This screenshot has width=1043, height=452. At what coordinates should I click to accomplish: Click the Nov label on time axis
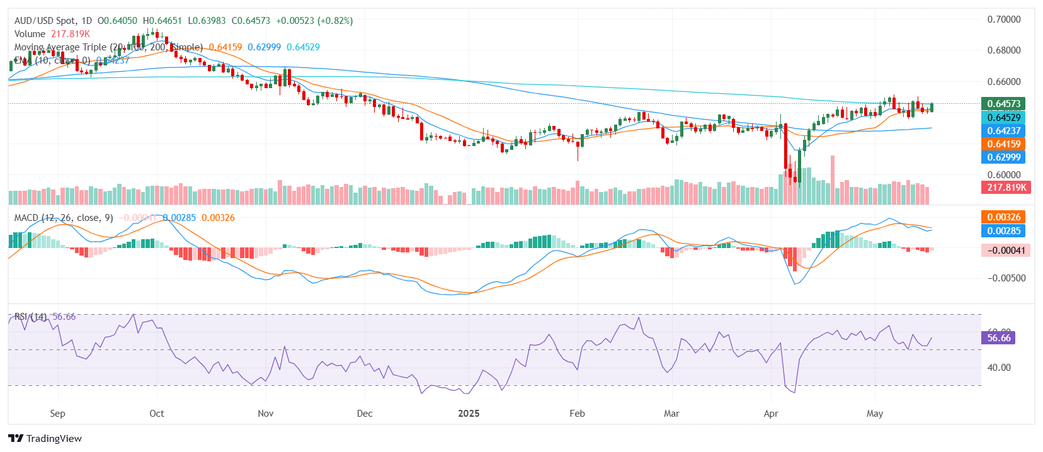[266, 414]
